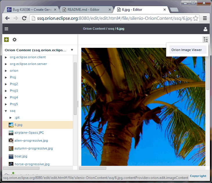
Task: Open org.eclipse.orion.server link
Action: 28,64
